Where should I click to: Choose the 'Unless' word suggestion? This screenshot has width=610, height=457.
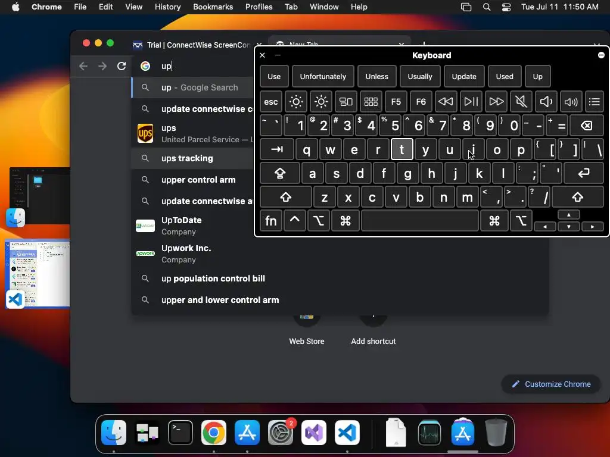[376, 77]
